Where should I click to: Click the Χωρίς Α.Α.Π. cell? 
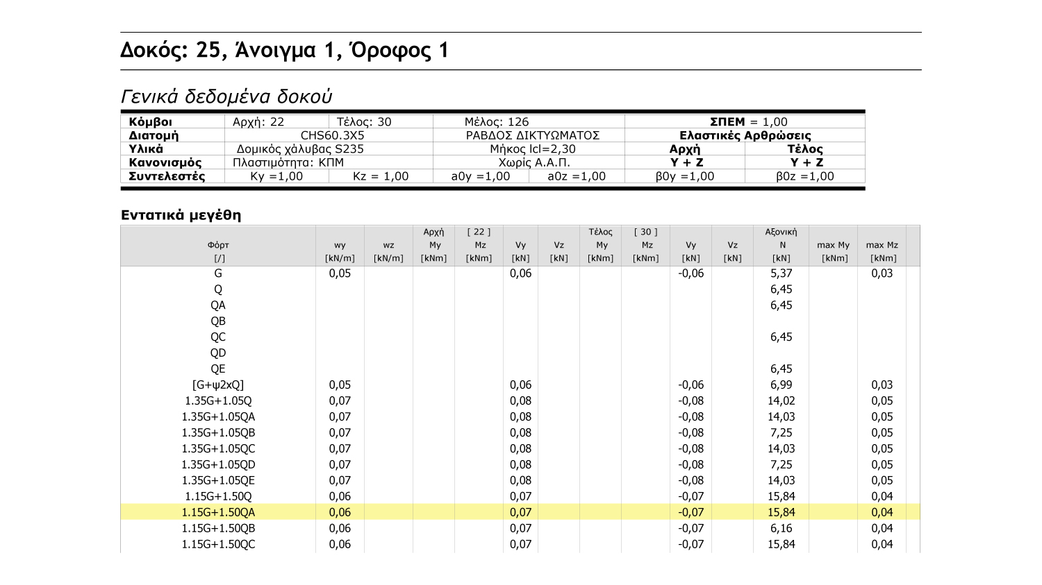[x=533, y=162]
